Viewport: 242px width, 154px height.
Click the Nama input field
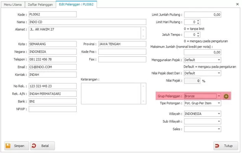tap(52, 22)
